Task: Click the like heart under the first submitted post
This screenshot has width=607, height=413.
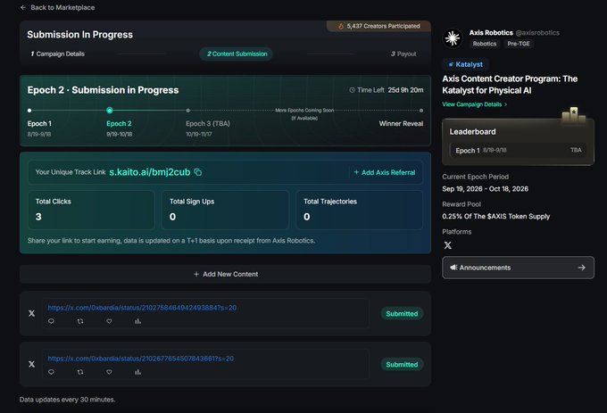Action: (109, 321)
